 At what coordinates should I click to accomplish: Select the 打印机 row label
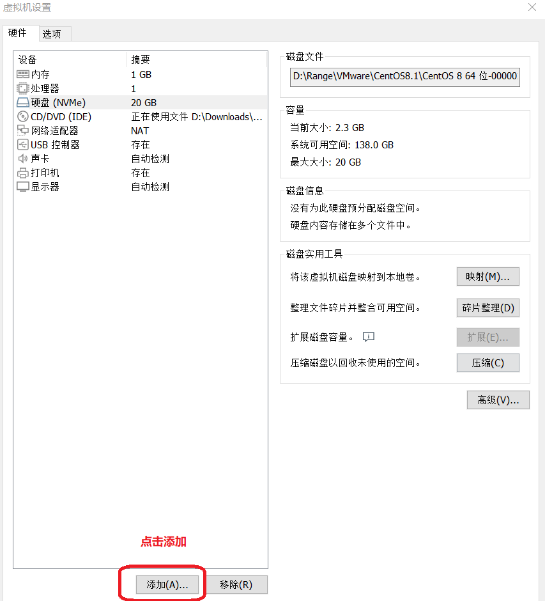45,173
